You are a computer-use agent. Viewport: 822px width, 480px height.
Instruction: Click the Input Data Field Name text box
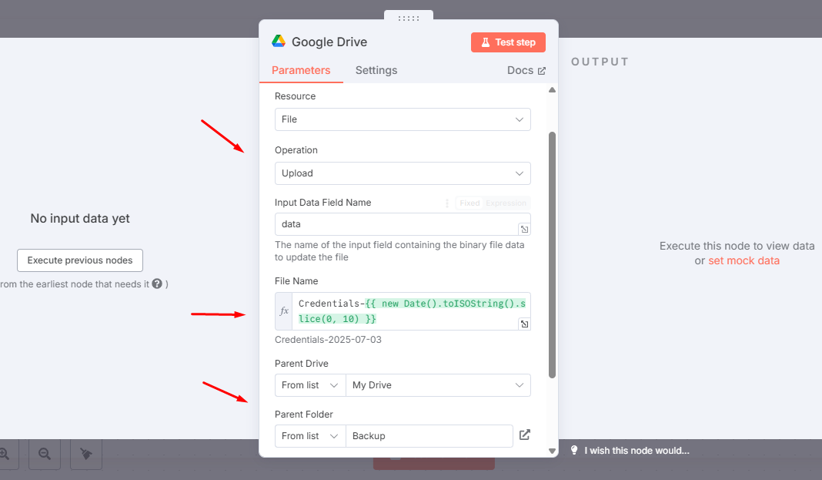pyautogui.click(x=403, y=224)
